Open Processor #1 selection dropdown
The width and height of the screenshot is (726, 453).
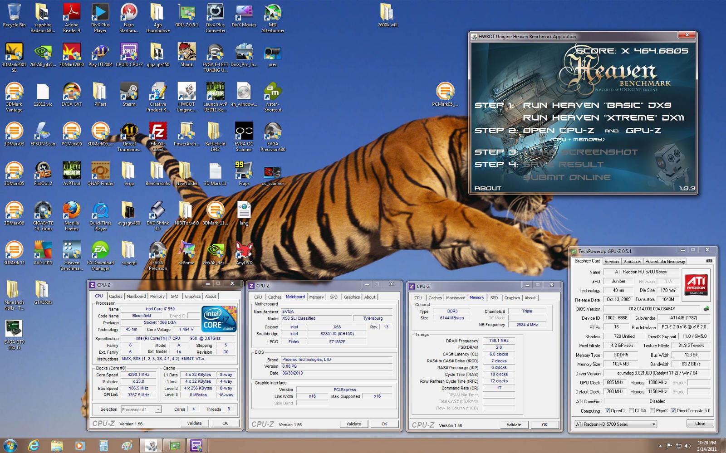tap(141, 409)
